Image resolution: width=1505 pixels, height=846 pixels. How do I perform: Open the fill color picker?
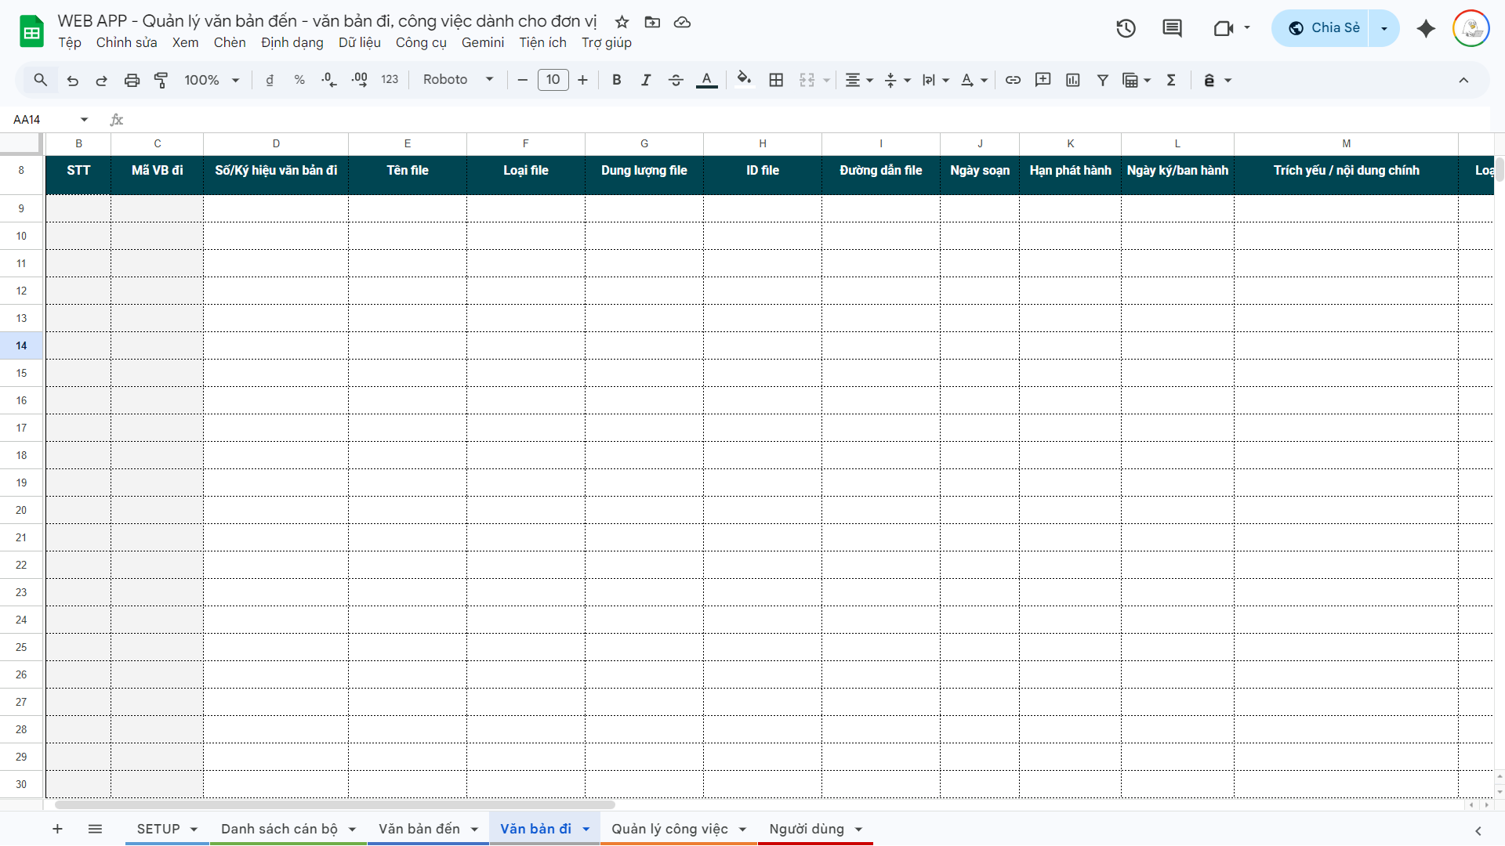(x=744, y=80)
